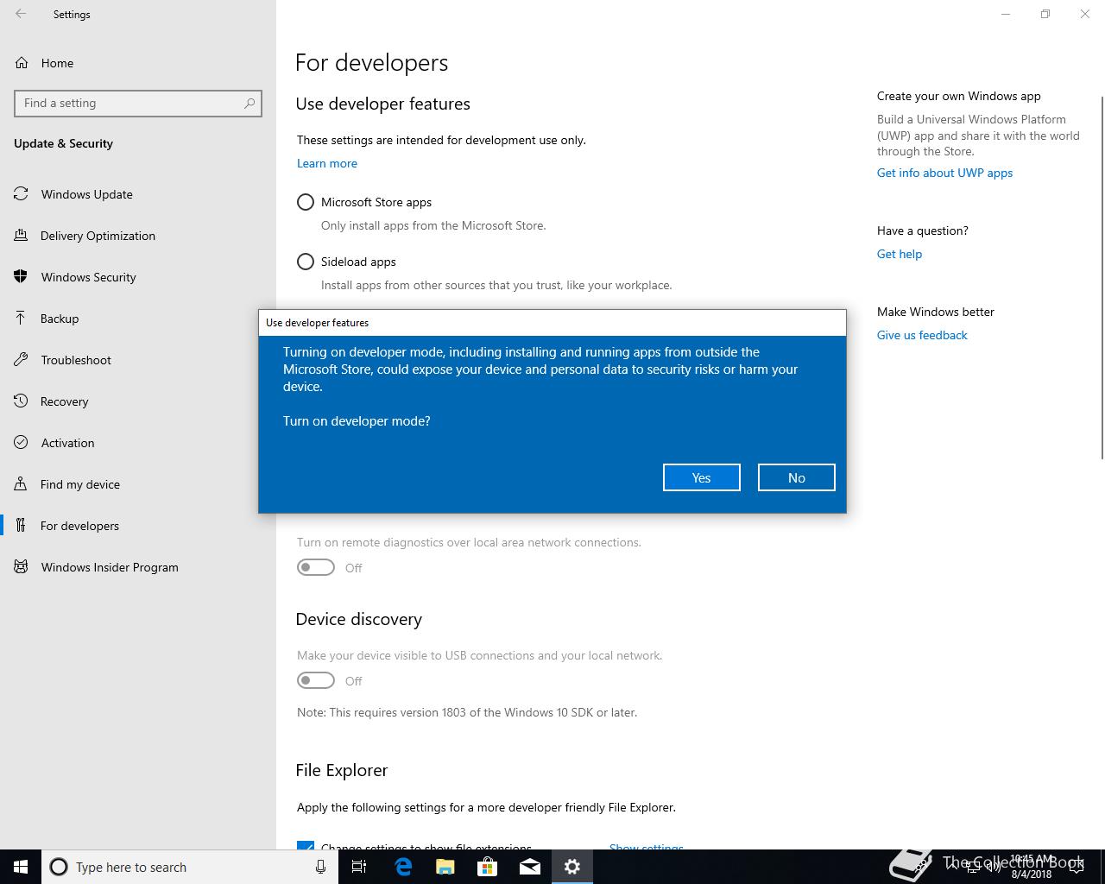Open Backup settings page
This screenshot has width=1105, height=884.
(x=138, y=319)
